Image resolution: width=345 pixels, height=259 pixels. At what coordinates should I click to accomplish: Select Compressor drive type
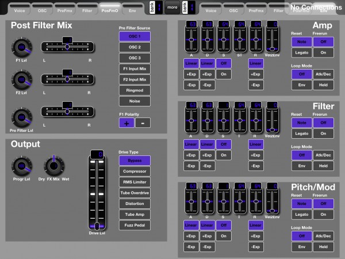click(x=135, y=172)
